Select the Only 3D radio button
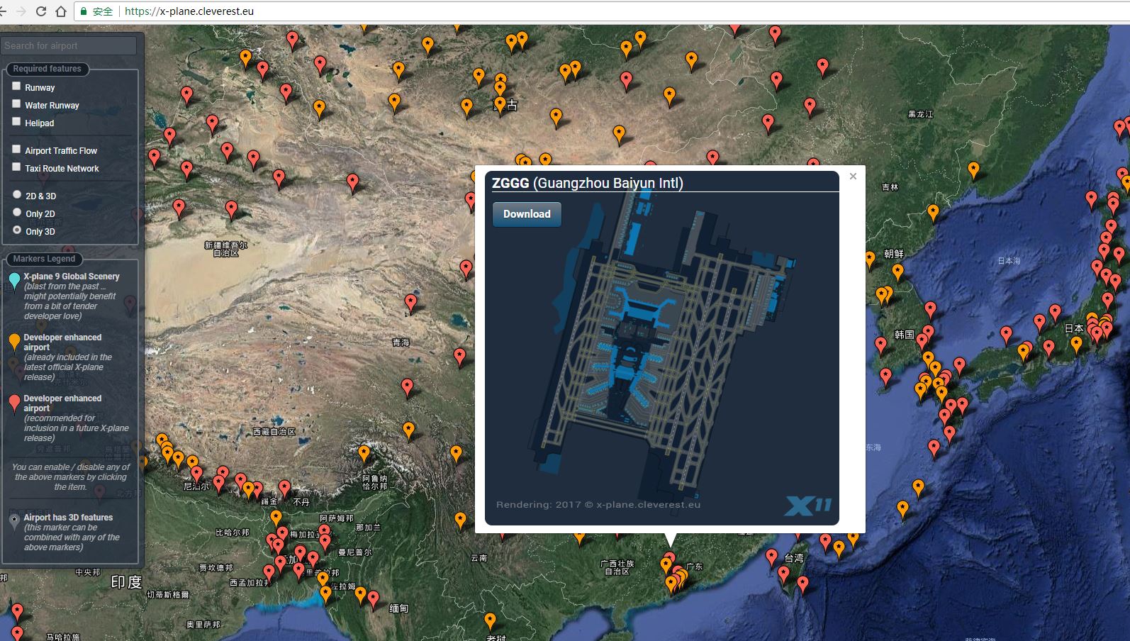 [17, 230]
